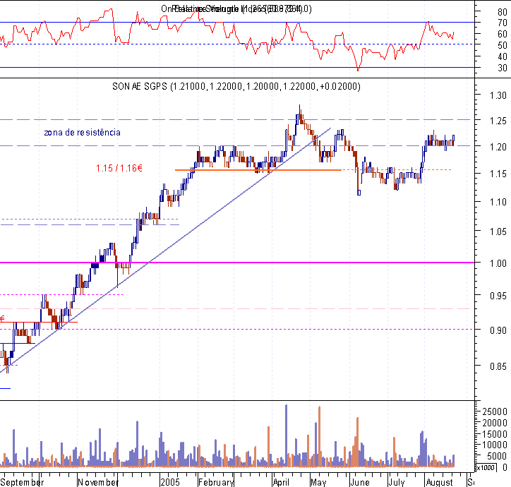Select price axis value 1.30

(x=498, y=95)
